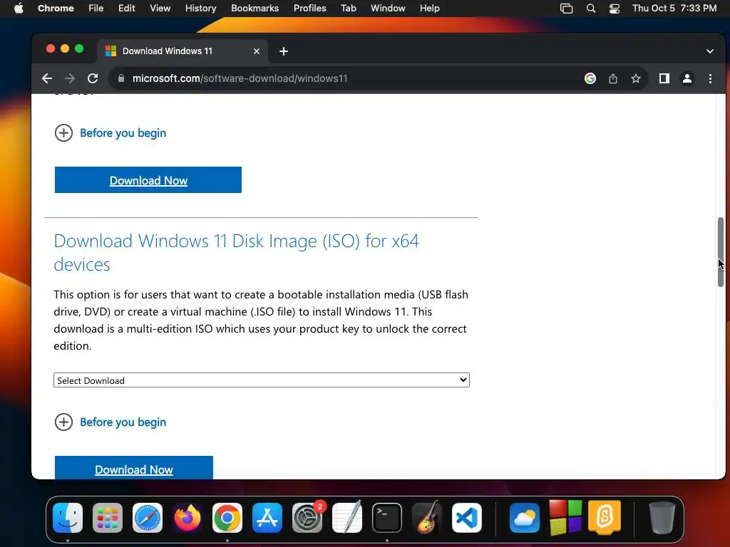Open the Edit menu
This screenshot has height=547, width=730.
pyautogui.click(x=127, y=9)
